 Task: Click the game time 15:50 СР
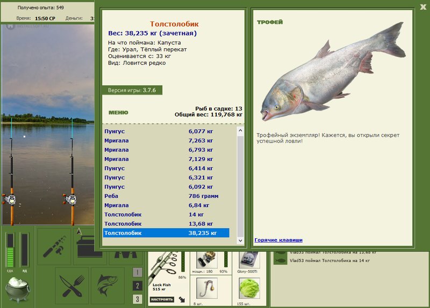pos(45,19)
